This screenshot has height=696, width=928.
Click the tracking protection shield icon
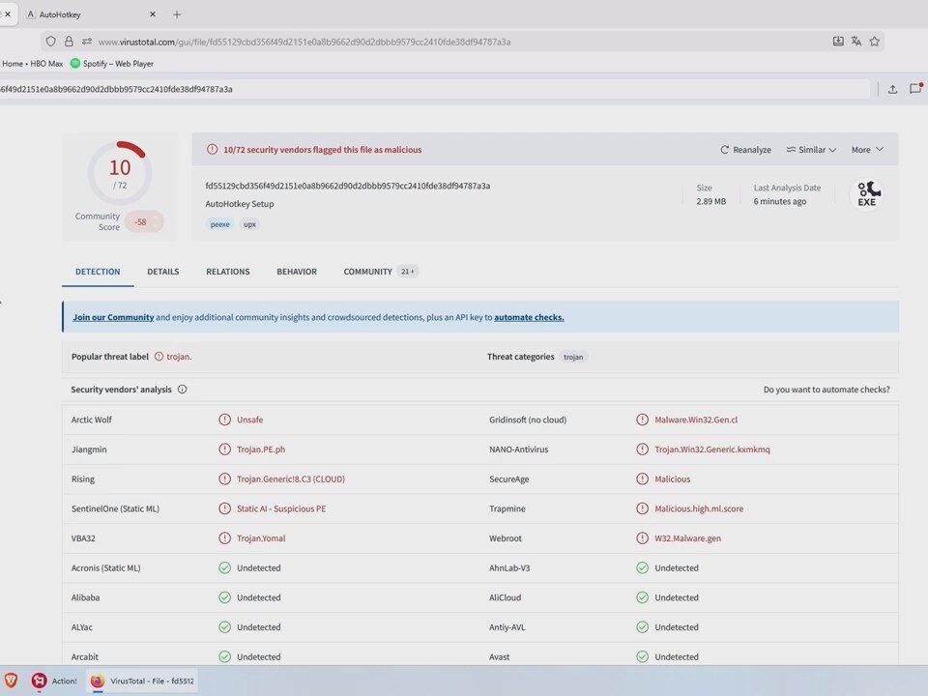click(51, 42)
